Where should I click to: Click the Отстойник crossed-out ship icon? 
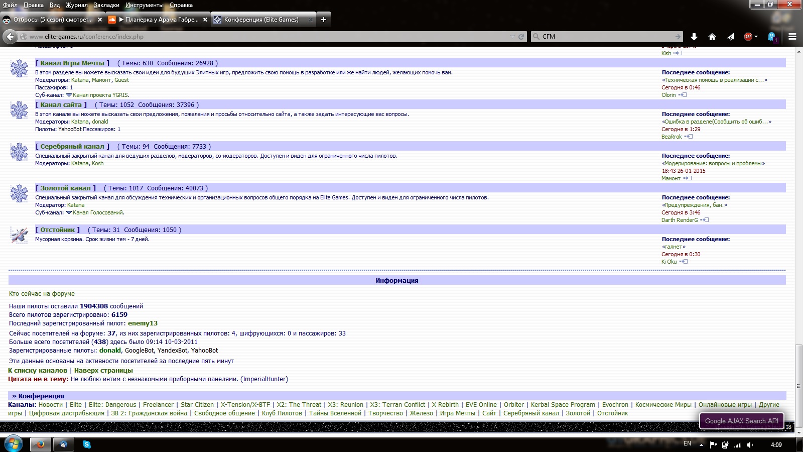19,235
